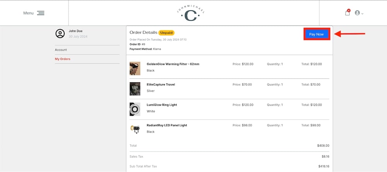Click the Pay Now button

[317, 34]
